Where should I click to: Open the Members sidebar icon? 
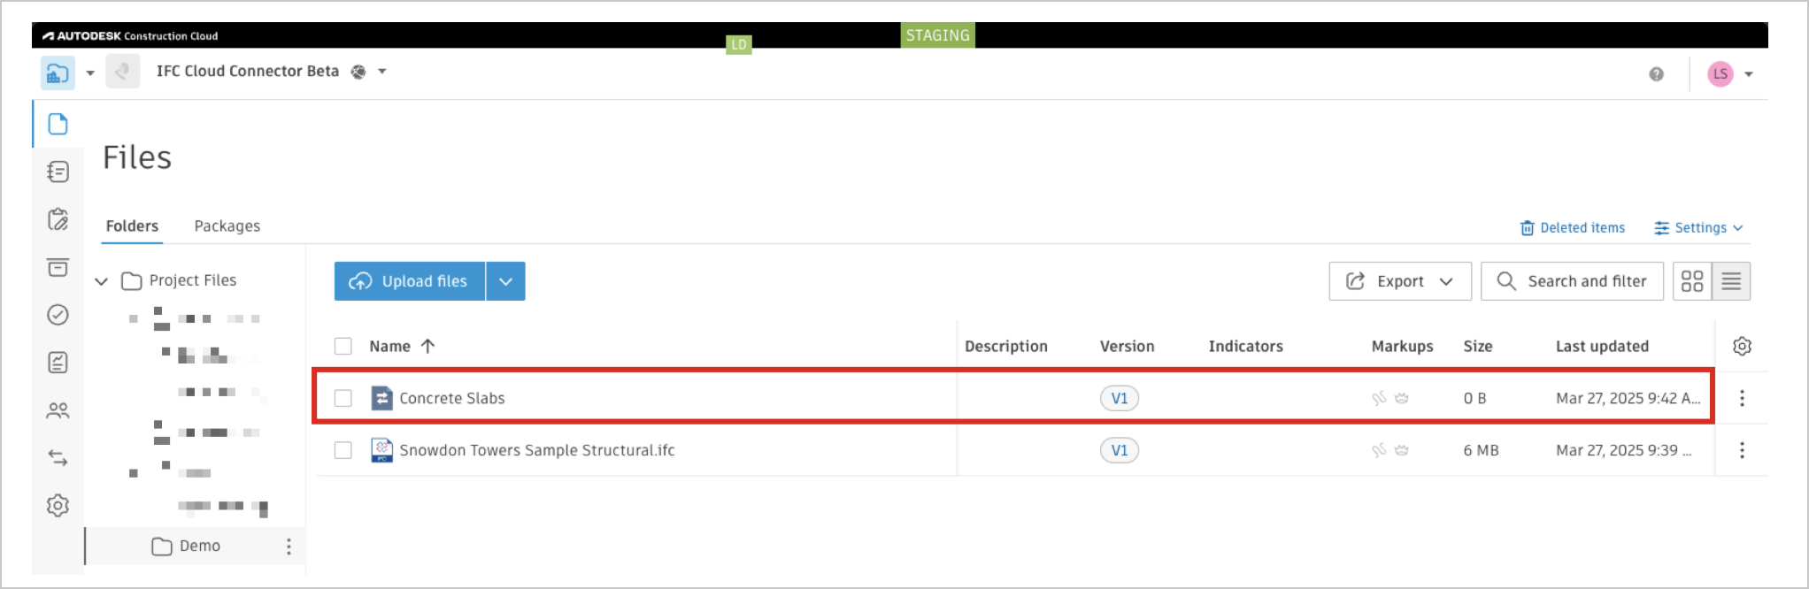58,410
